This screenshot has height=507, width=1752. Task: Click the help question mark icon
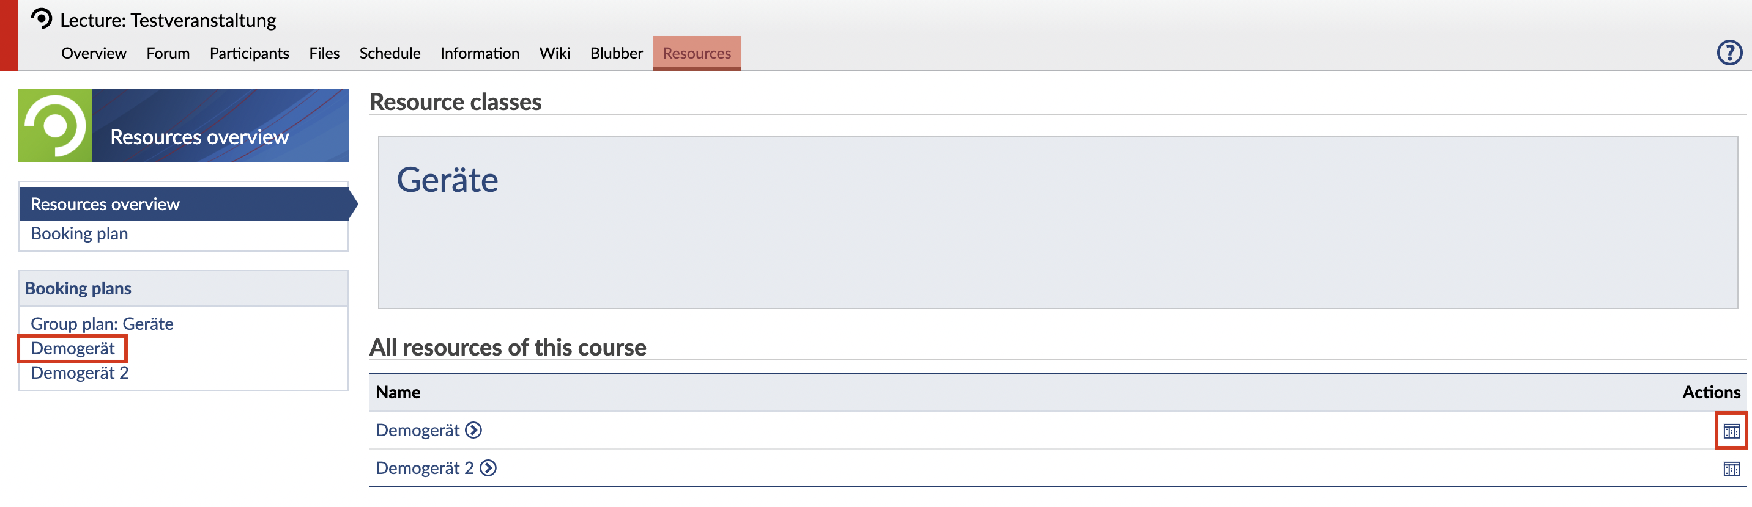tap(1729, 53)
